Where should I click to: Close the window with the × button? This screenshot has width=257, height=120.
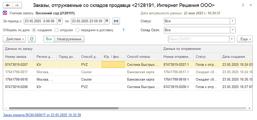[x=251, y=5]
